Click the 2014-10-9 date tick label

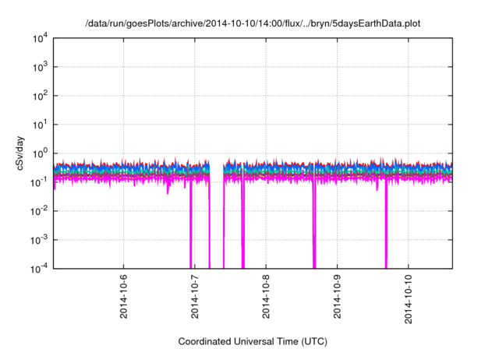pyautogui.click(x=338, y=296)
